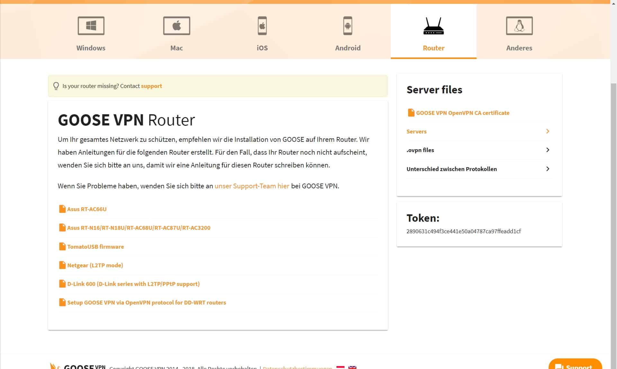This screenshot has height=369, width=617.
Task: Open the DD-WRT OpenVPN setup guide
Action: tap(147, 303)
